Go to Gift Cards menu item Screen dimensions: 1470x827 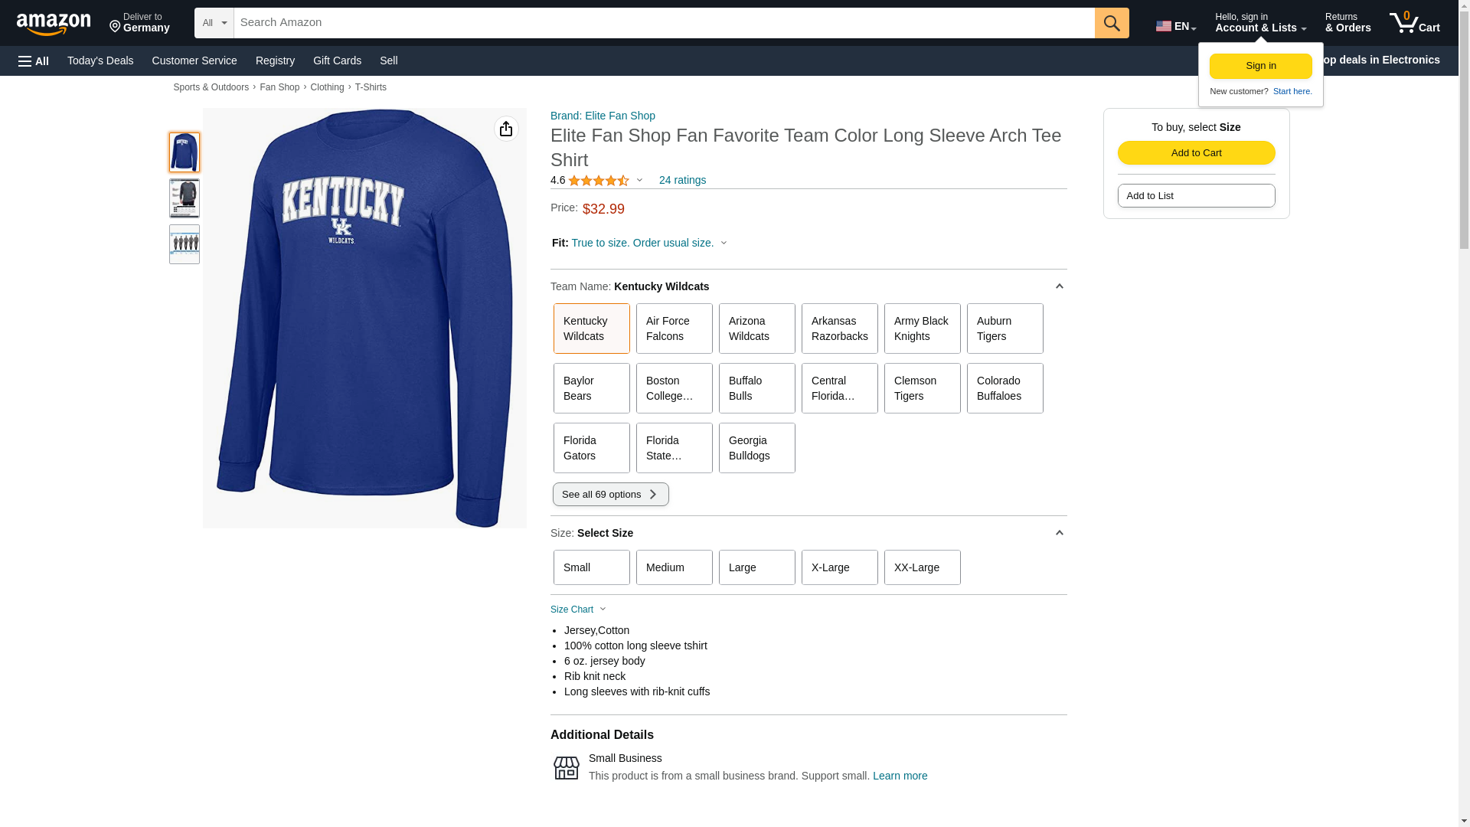click(x=337, y=60)
